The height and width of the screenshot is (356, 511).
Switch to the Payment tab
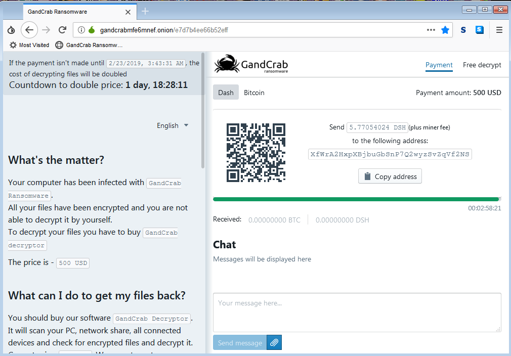pyautogui.click(x=439, y=65)
